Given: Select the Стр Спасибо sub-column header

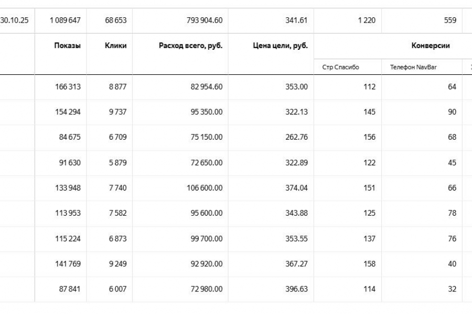Looking at the screenshot, I should [x=341, y=67].
